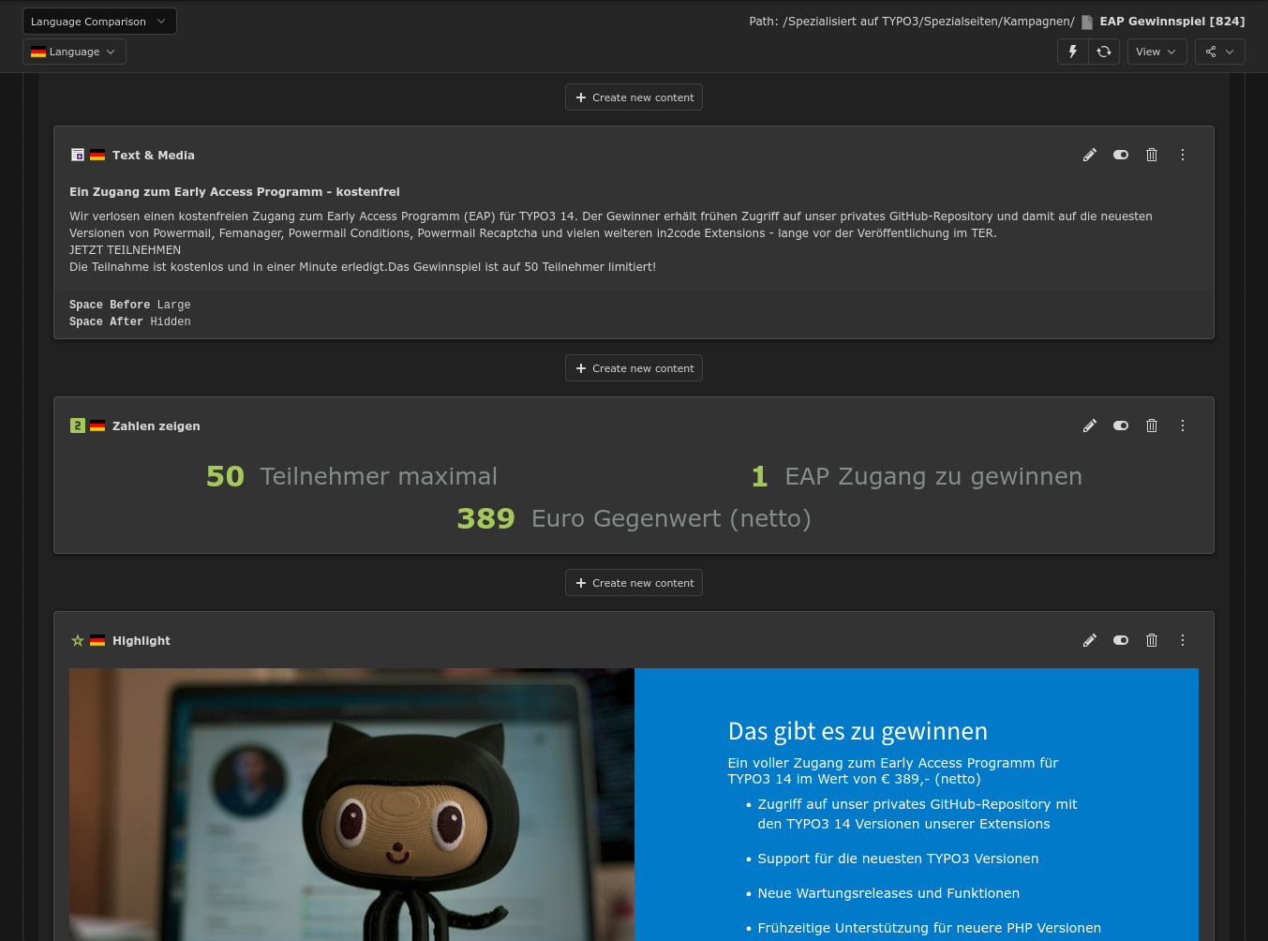Viewport: 1268px width, 941px height.
Task: Click the '50 Teilnehmer maximal' counter
Action: tap(351, 476)
